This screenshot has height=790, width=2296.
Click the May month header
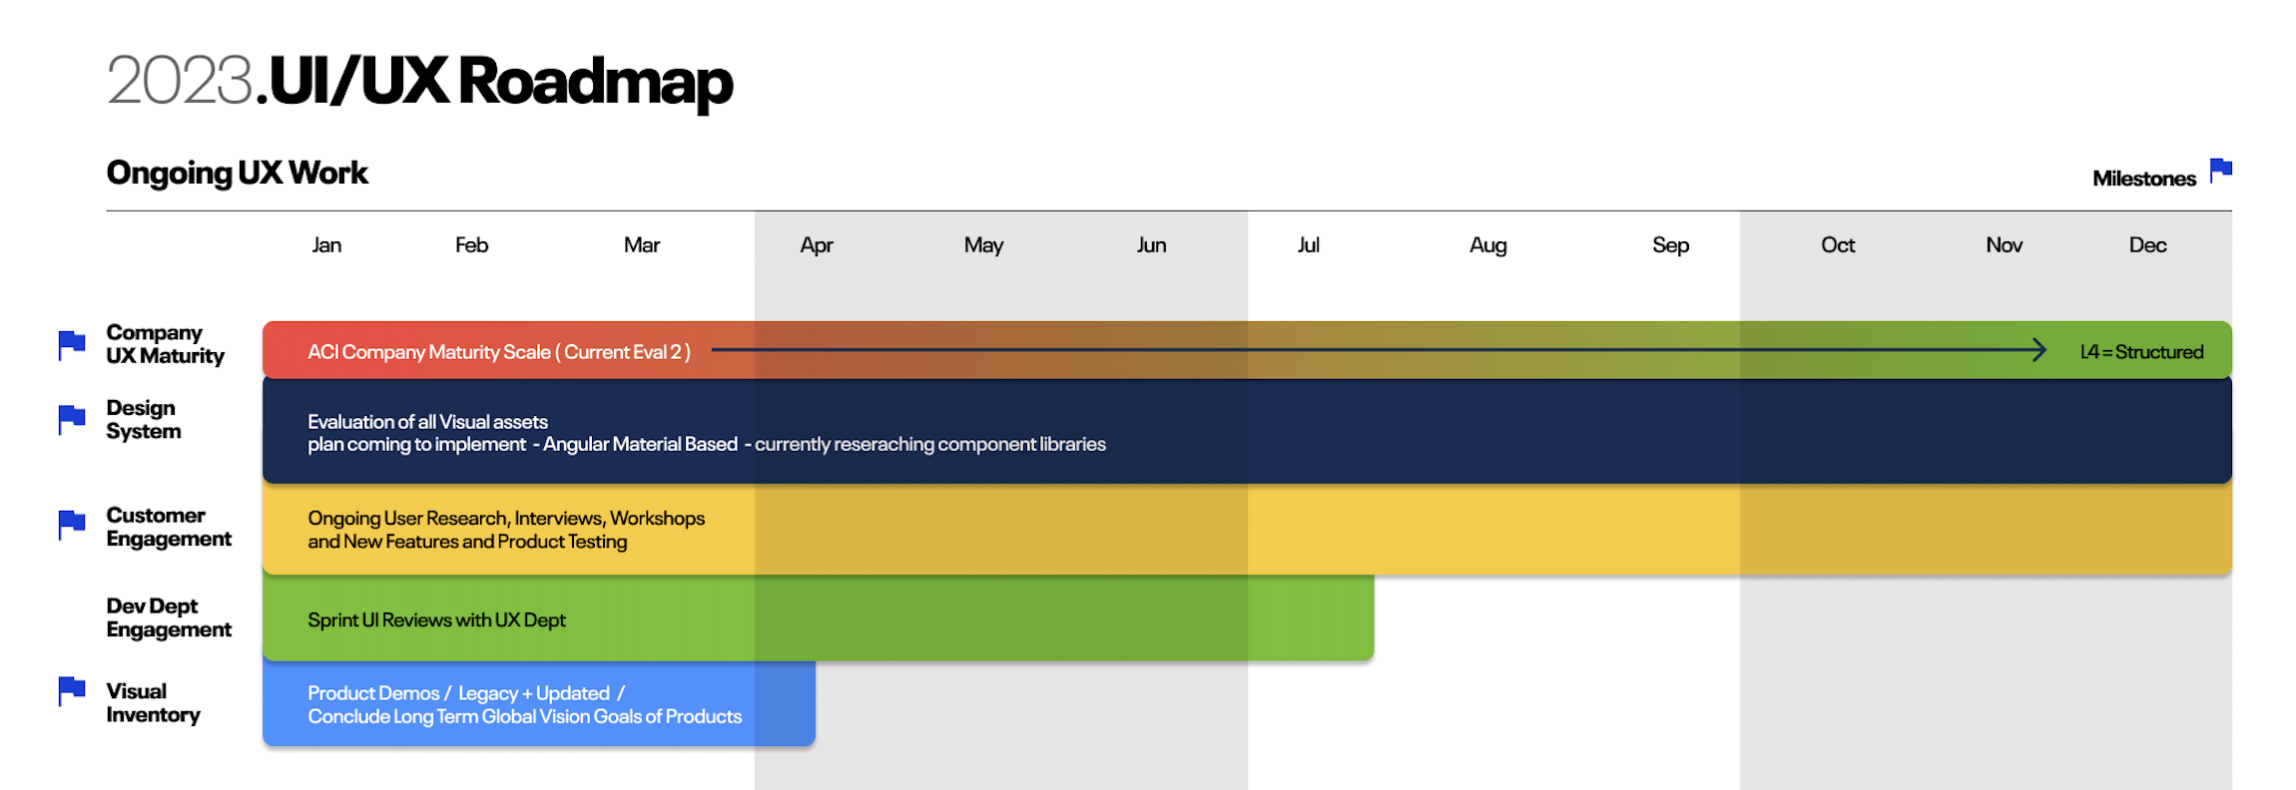(983, 245)
